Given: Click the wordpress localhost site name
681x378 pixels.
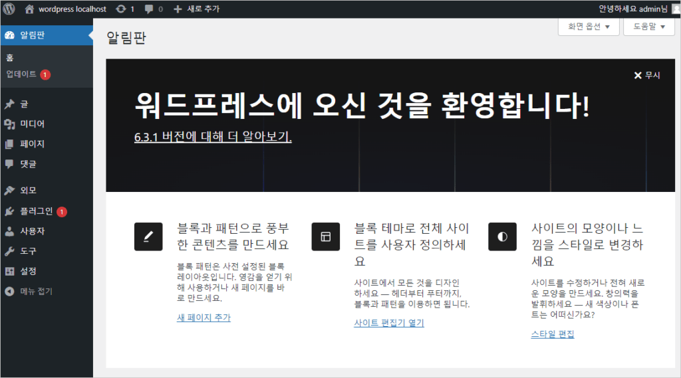Looking at the screenshot, I should point(72,9).
